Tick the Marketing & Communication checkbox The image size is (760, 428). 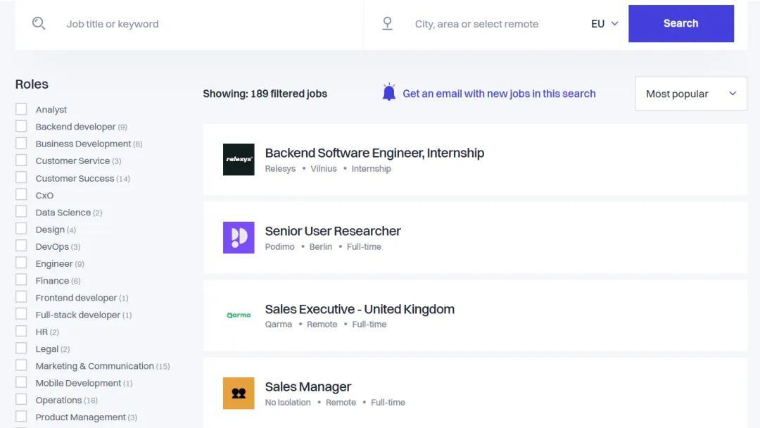21,365
